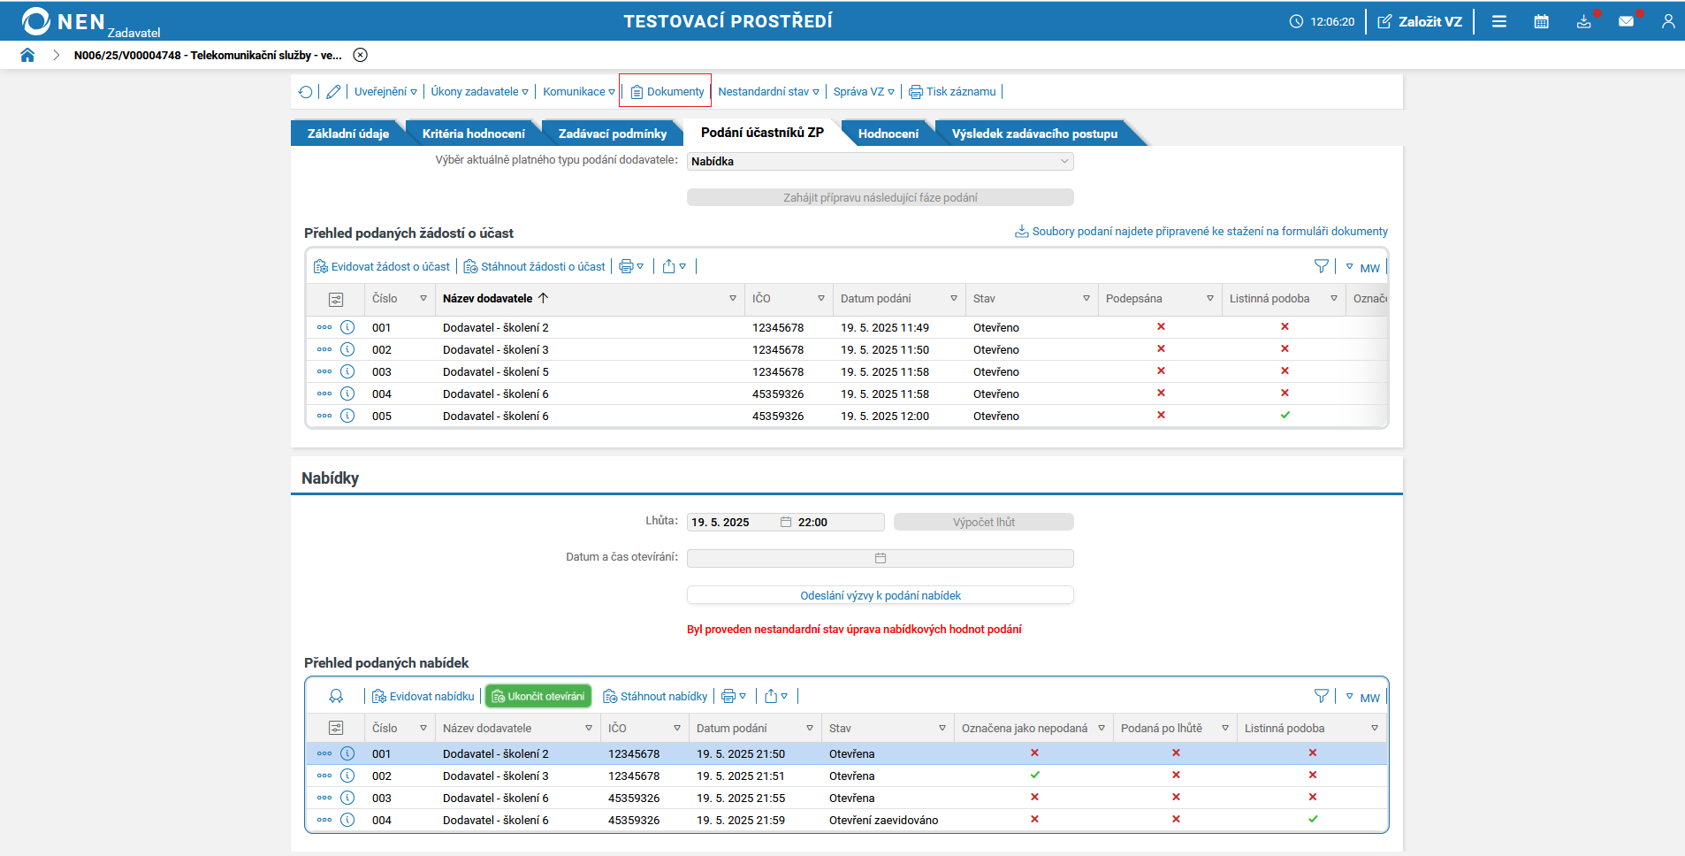Click Odeslání výzvy k podání nabídek
1685x856 pixels.
(880, 595)
